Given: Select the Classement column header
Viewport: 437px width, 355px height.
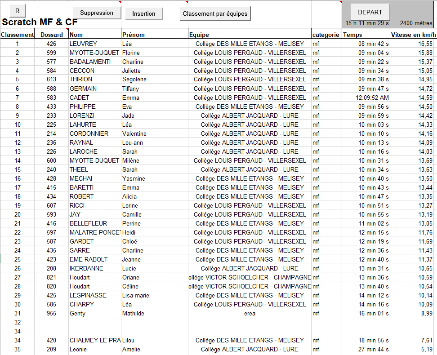Looking at the screenshot, I should tap(17, 35).
